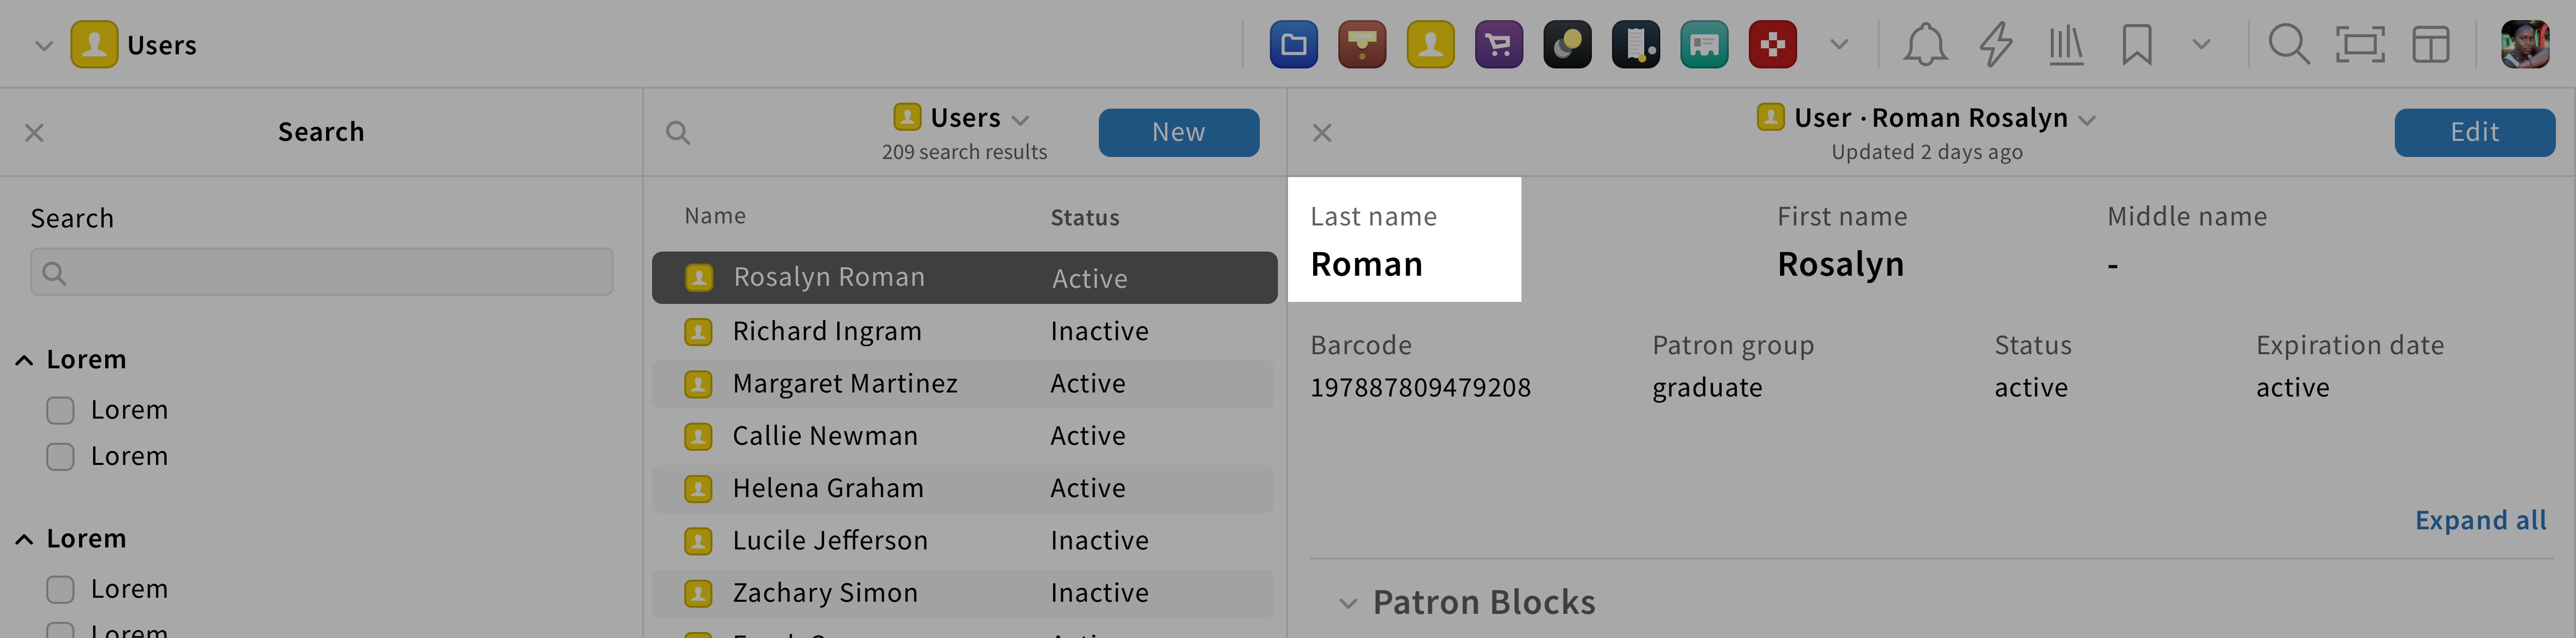Open global search magnifier in top bar
The image size is (2576, 638).
2288,45
